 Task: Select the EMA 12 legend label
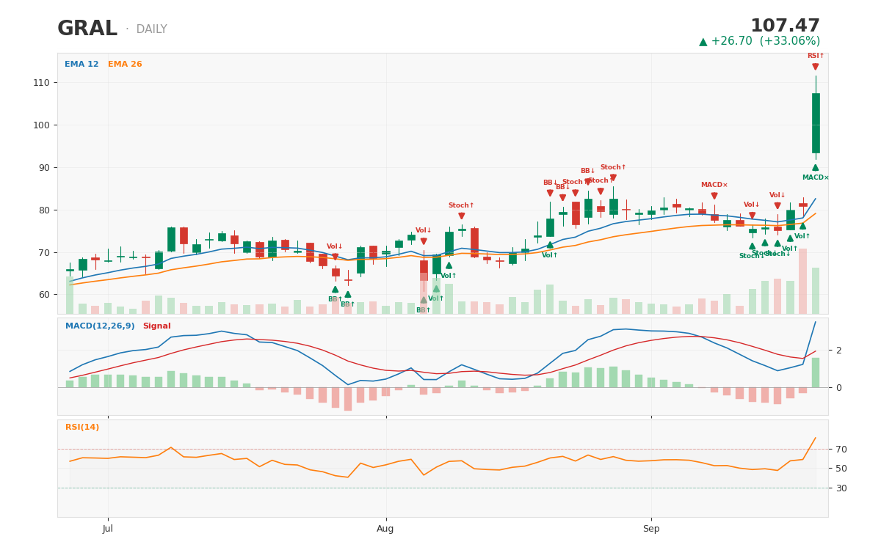point(81,65)
